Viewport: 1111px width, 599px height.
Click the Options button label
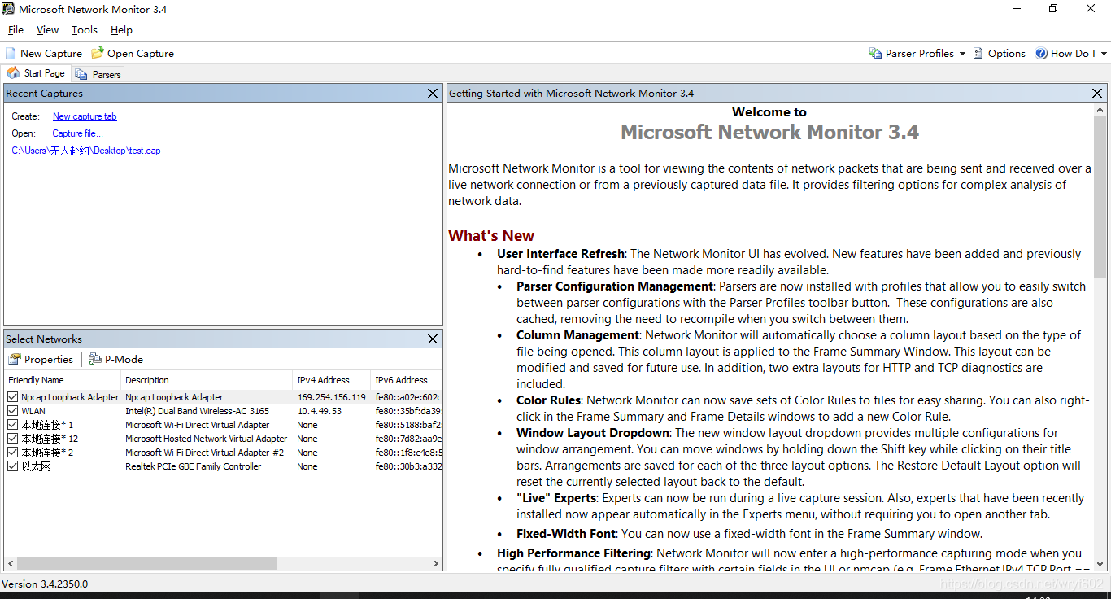point(1007,54)
